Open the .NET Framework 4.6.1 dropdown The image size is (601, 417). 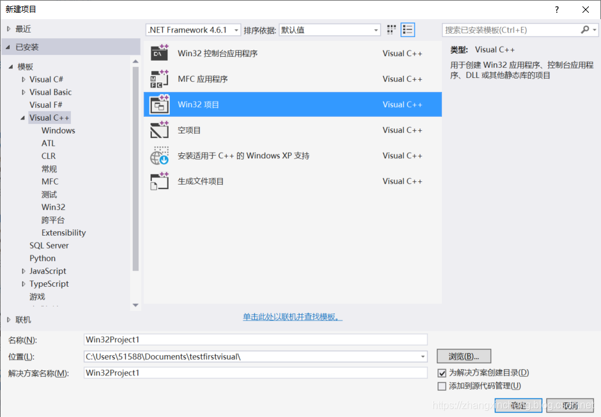[x=193, y=30]
